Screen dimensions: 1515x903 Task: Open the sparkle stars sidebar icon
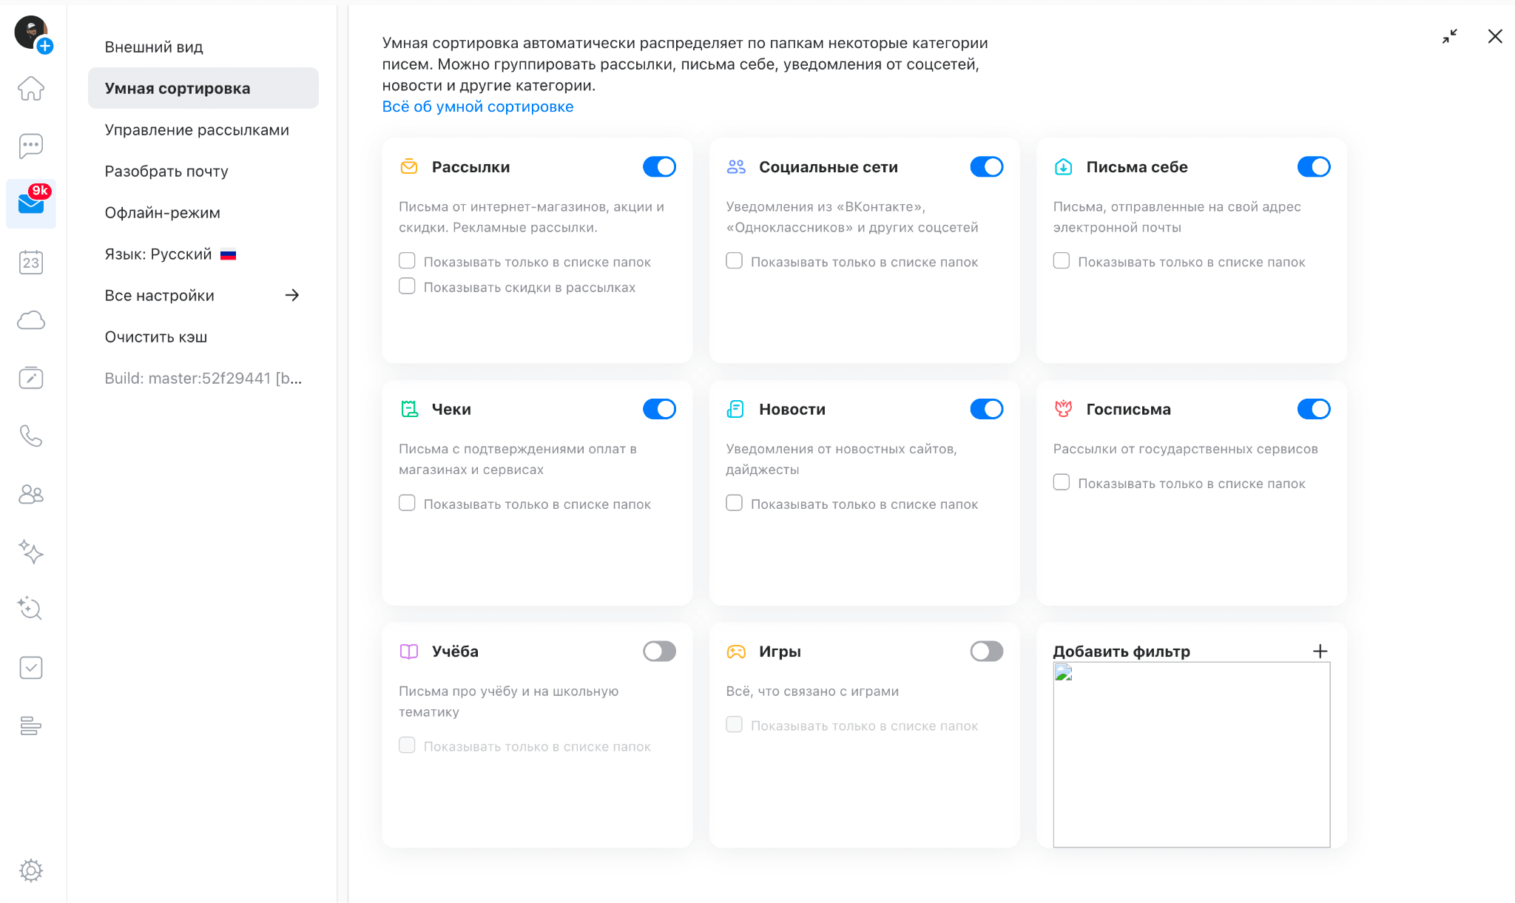[31, 552]
